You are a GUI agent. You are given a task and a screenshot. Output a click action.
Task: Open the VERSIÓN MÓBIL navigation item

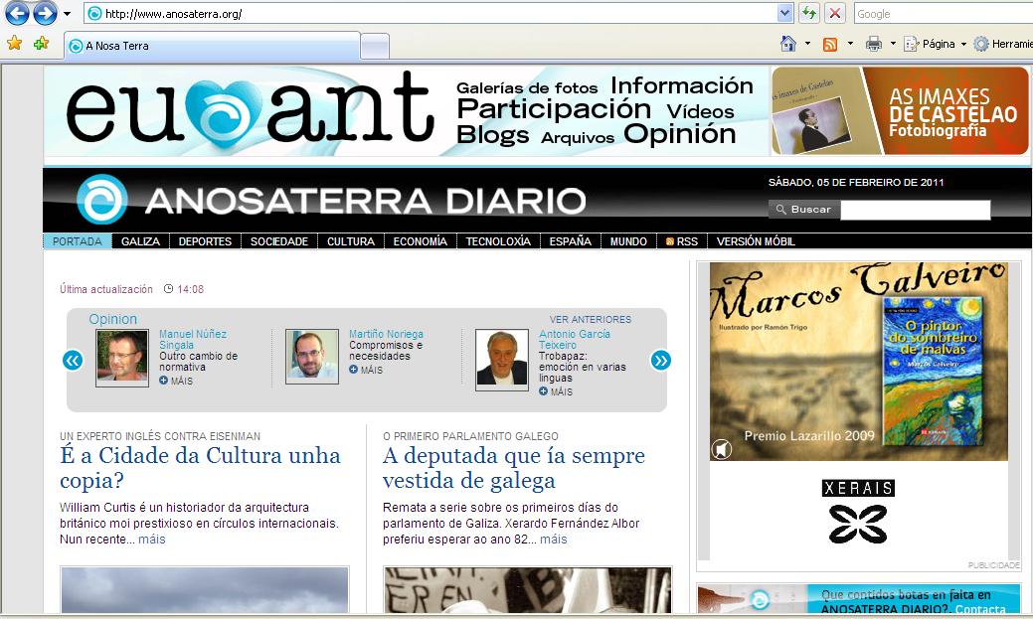tap(756, 241)
